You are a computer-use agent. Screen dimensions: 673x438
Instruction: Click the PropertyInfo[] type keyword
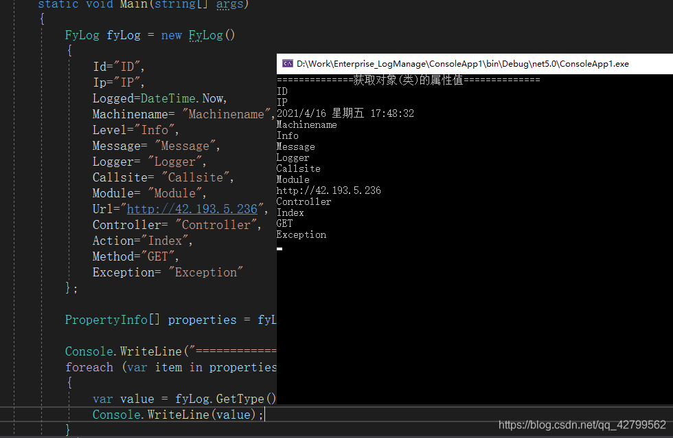pyautogui.click(x=113, y=320)
